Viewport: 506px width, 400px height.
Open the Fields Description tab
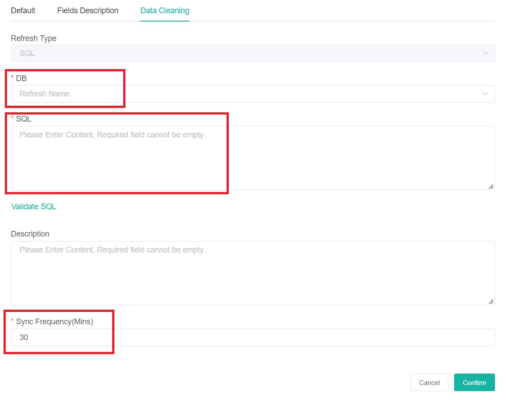click(87, 11)
